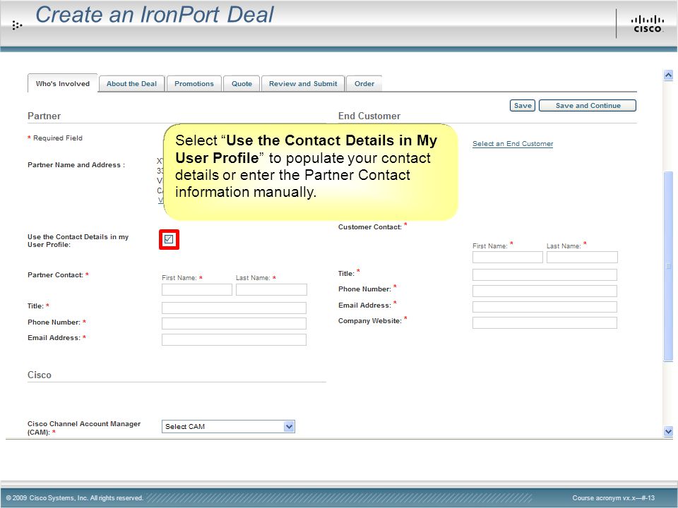678x508 pixels.
Task: Focus the End Customer Title field
Action: tap(545, 274)
